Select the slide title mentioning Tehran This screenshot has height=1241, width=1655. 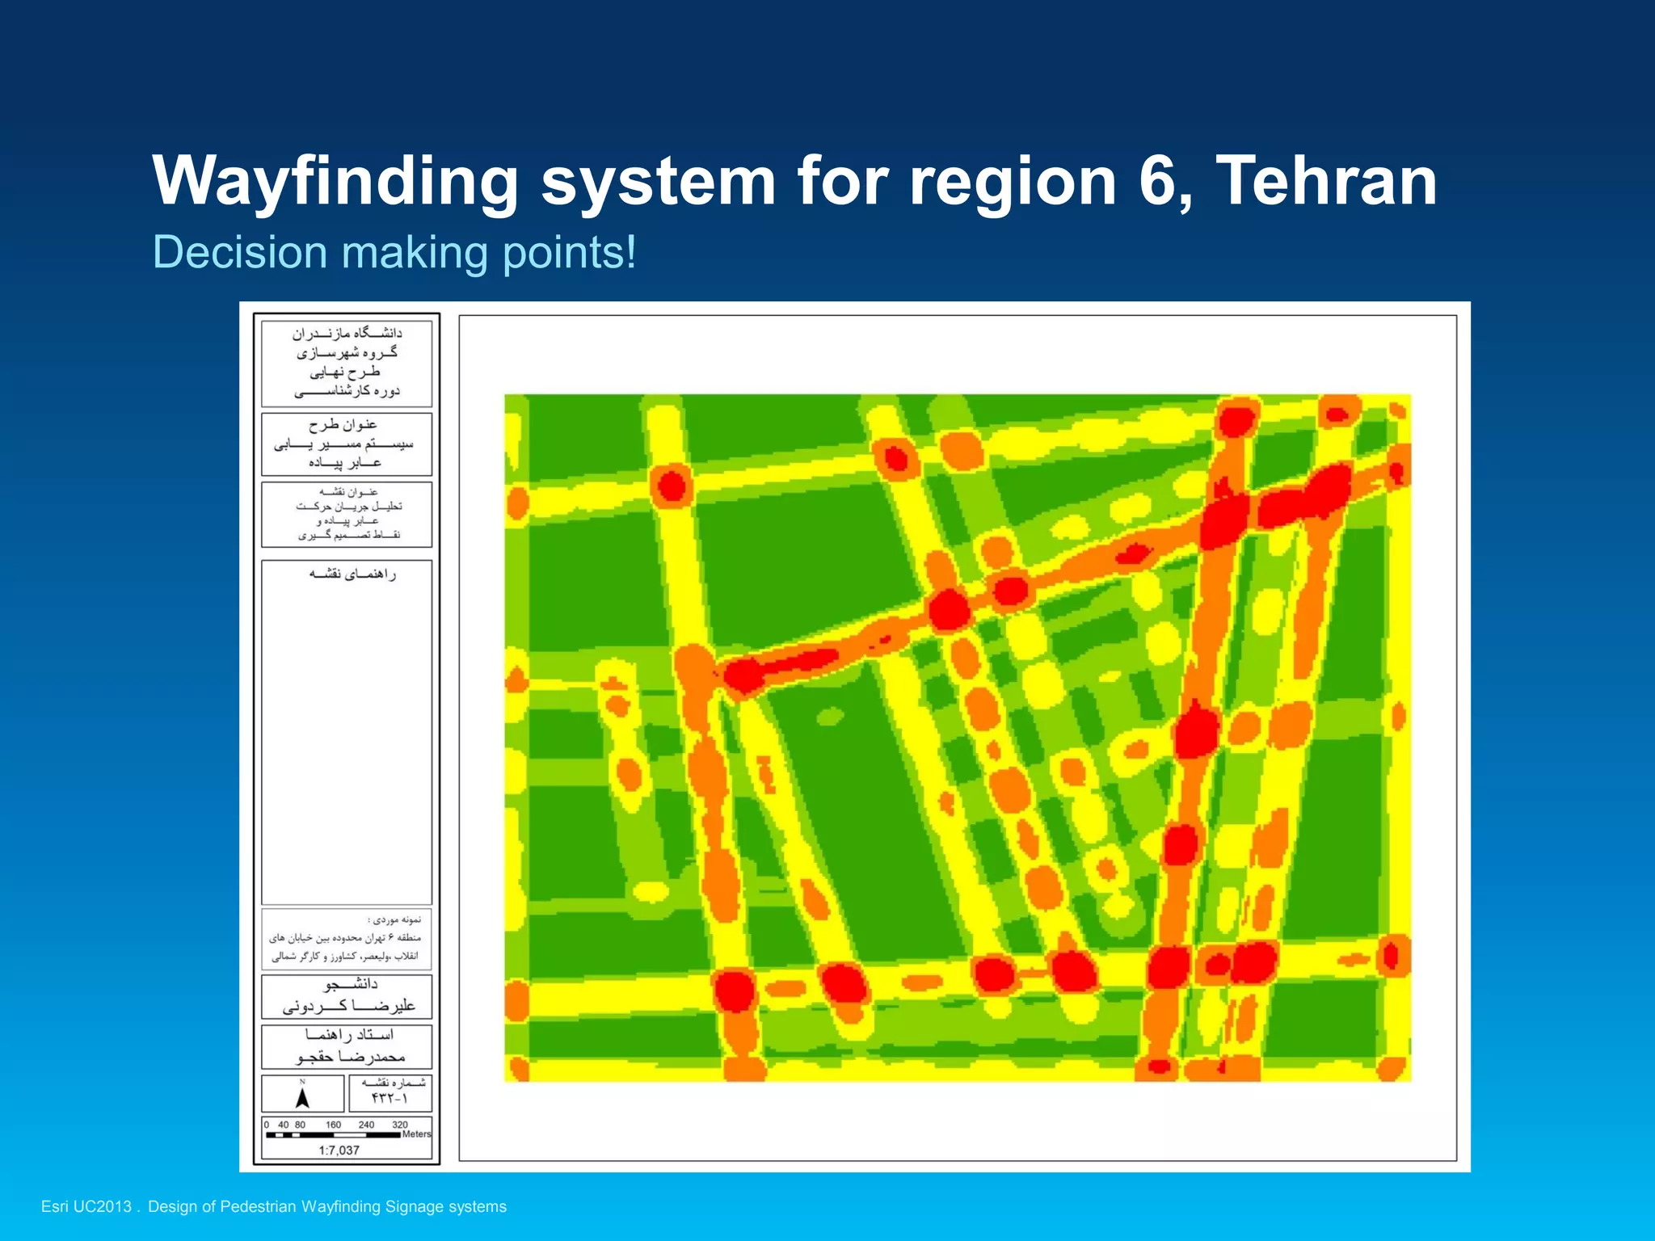794,181
